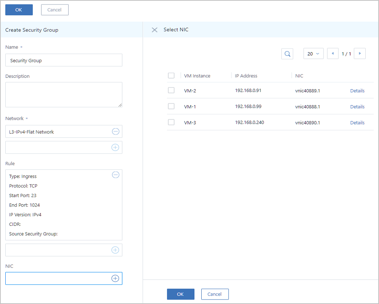Add a NIC with plus icon
The image size is (379, 304).
[x=115, y=279]
